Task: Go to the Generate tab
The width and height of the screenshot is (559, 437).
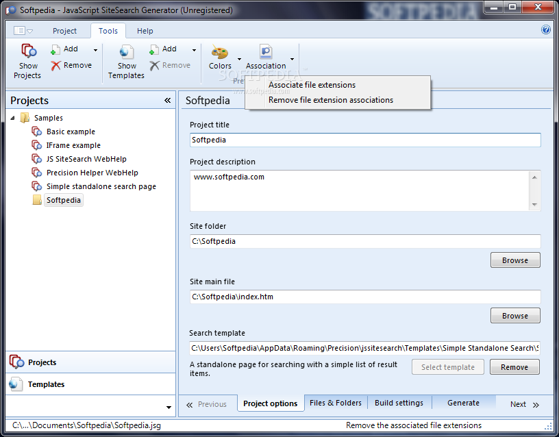Action: (x=463, y=403)
